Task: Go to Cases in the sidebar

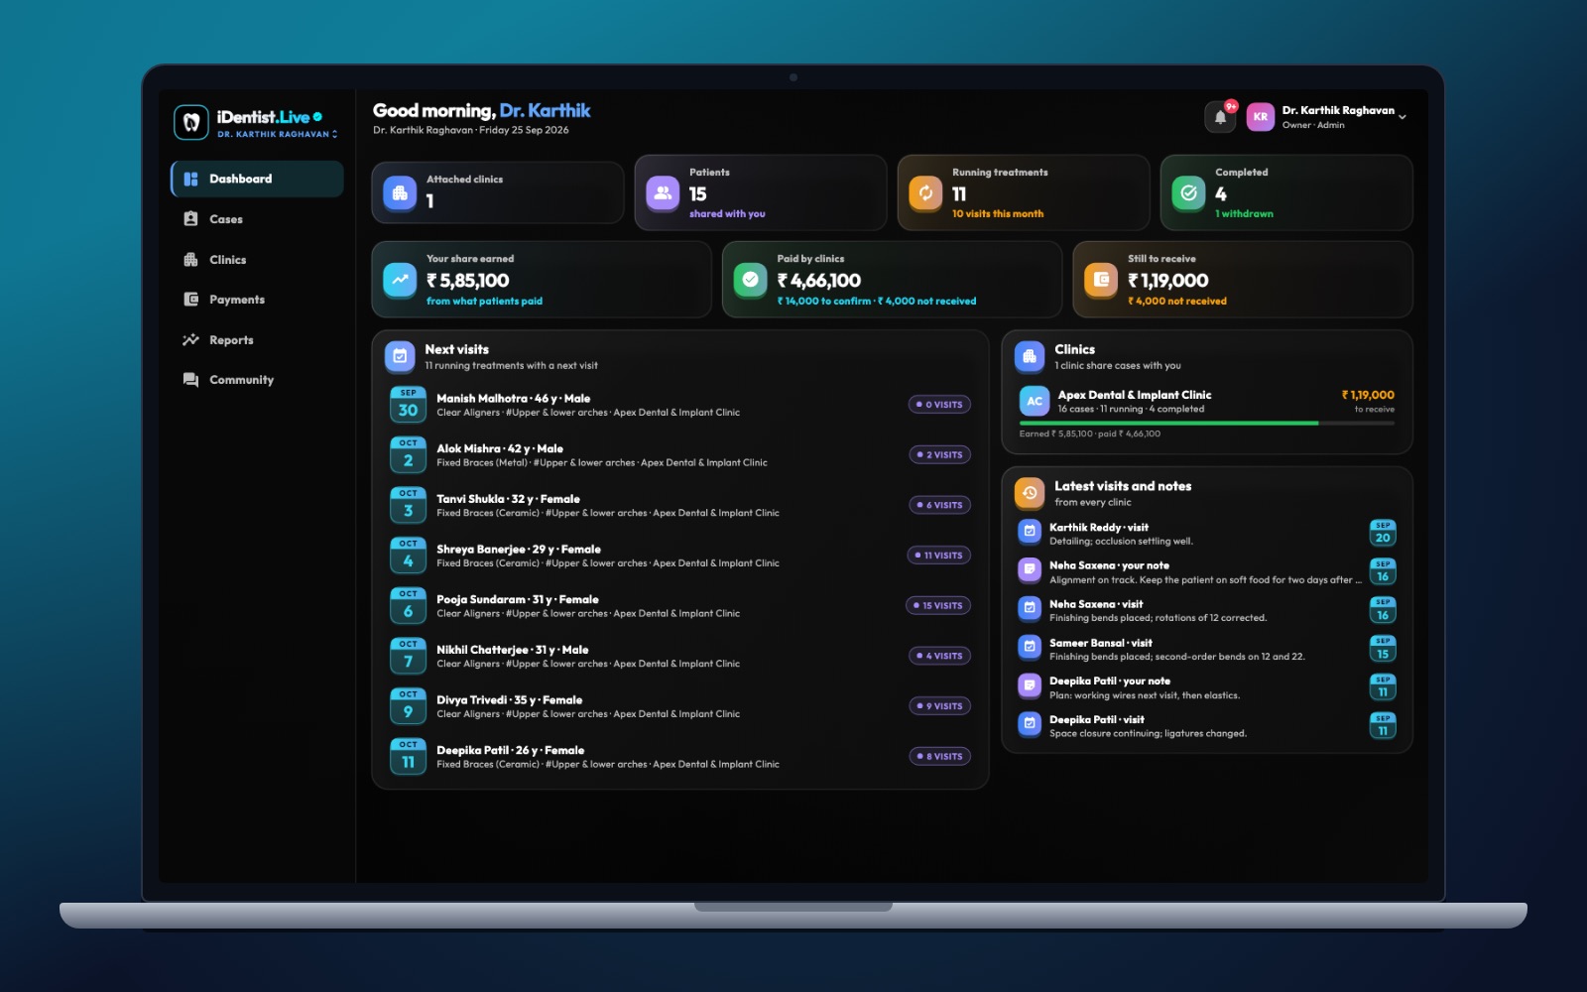Action: point(257,219)
